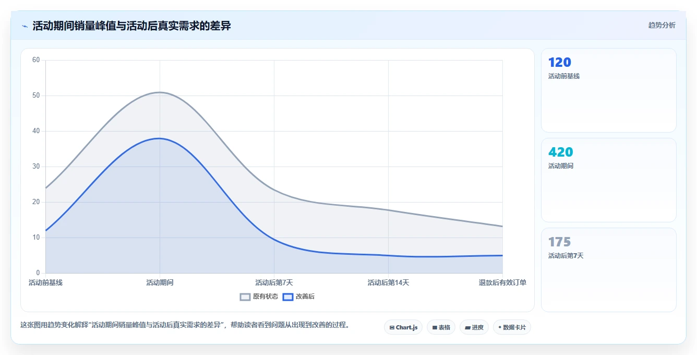Click the 活动后第7天 x-axis label
Screen dimensions: 697x355
(274, 282)
